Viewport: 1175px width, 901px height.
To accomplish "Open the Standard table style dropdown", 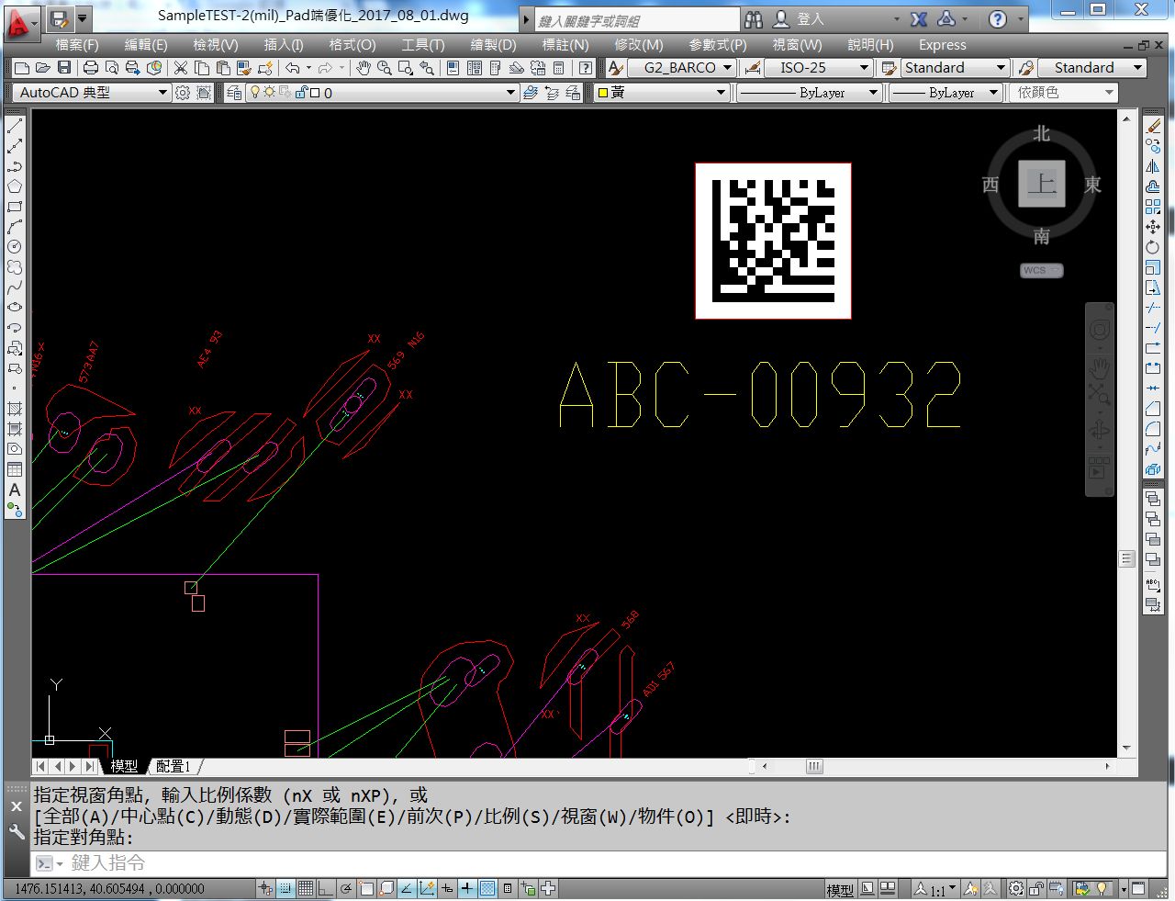I will pyautogui.click(x=955, y=68).
